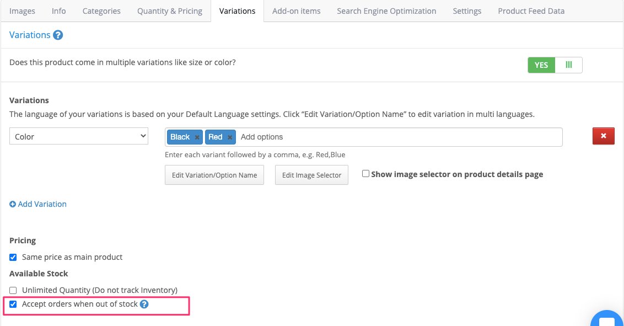
Task: Click the Edit Variation/Option Name button
Action: click(214, 175)
